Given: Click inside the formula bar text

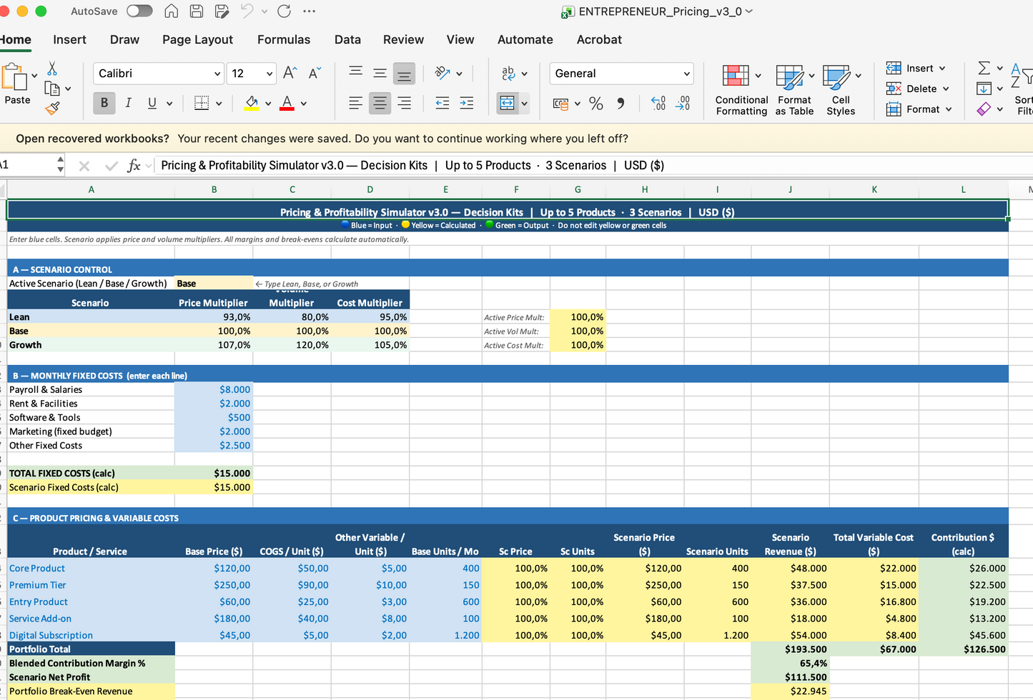Looking at the screenshot, I should [x=412, y=166].
